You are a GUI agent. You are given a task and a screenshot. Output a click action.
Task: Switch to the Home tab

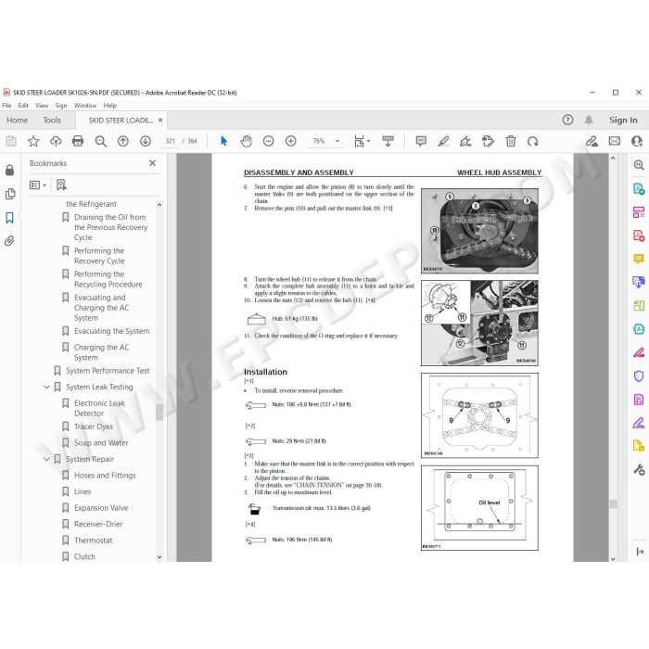(x=18, y=120)
